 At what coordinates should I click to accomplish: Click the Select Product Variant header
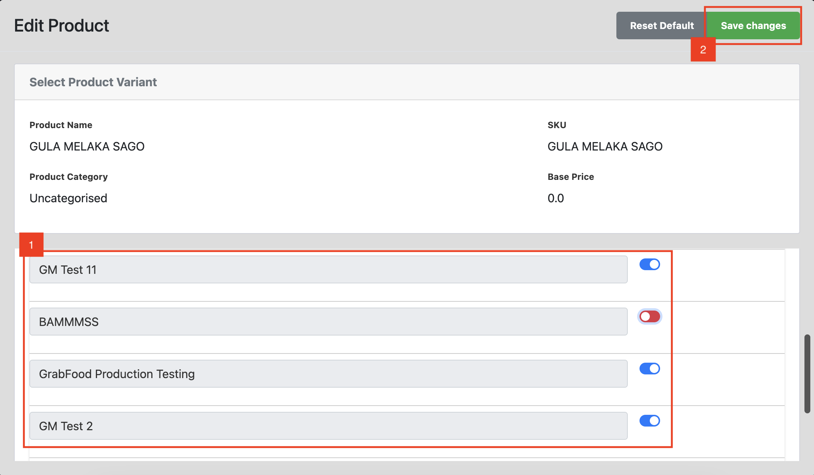[93, 82]
